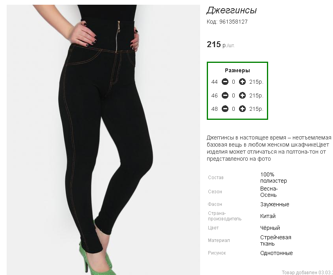The image size is (333, 275).
Task: Increase quantity for size 44
Action: coord(242,82)
